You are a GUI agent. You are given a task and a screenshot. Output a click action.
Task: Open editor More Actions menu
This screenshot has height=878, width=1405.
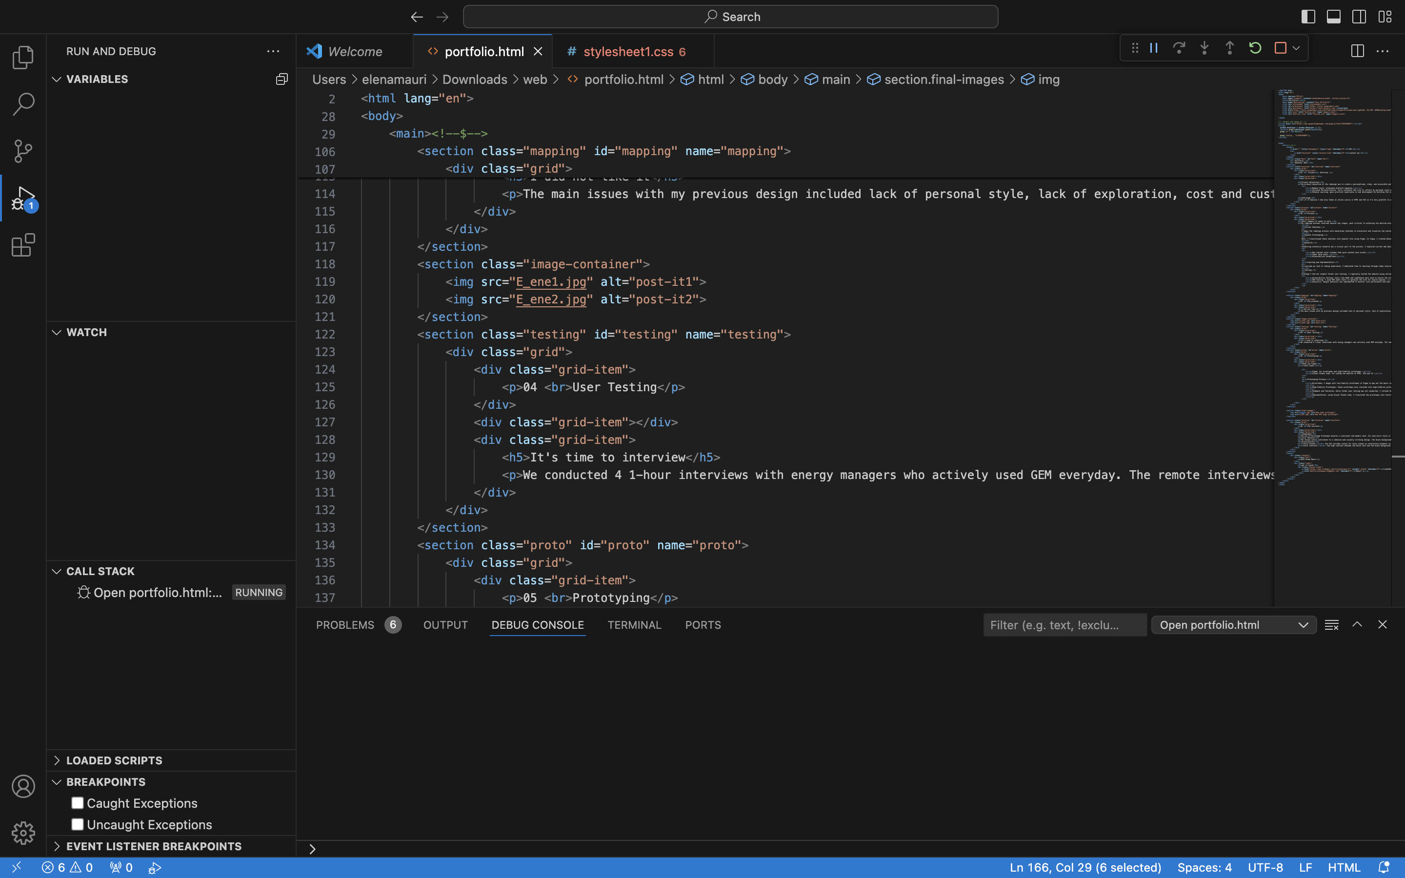[x=1383, y=51]
